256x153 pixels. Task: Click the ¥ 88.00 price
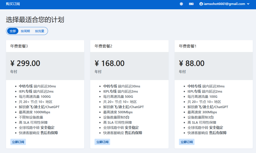[192, 63]
